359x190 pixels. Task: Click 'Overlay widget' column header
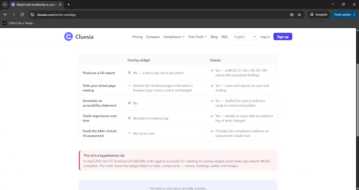(x=139, y=60)
